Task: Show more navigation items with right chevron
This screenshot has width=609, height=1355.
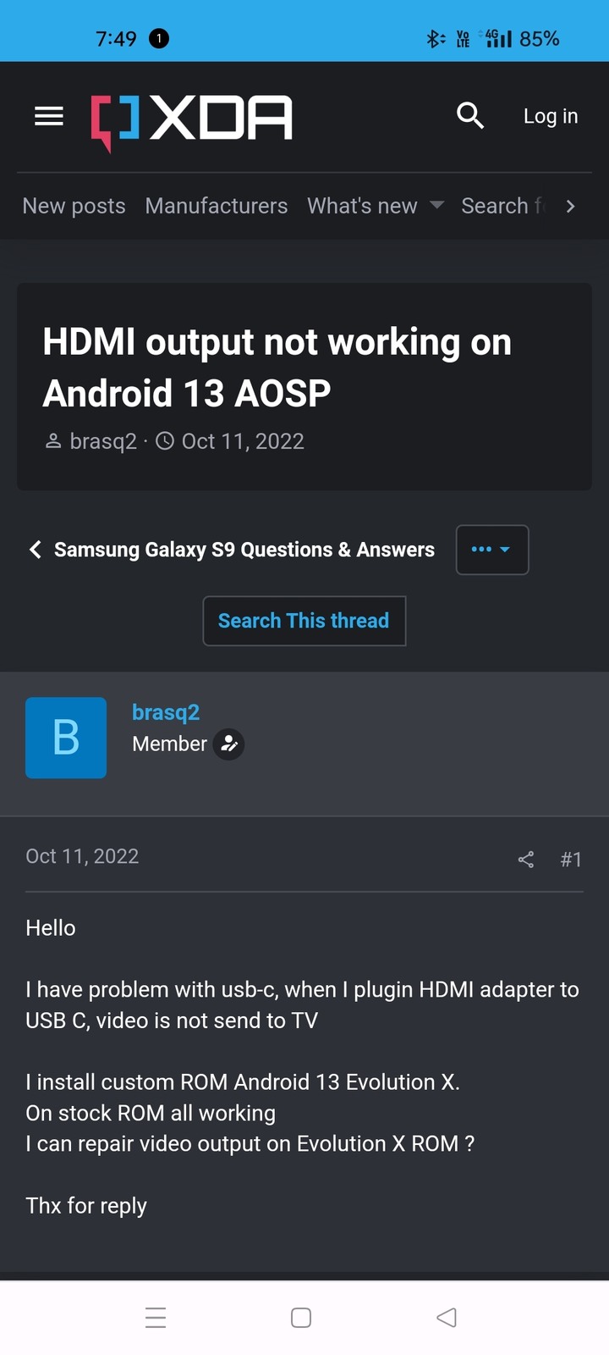Action: [571, 206]
